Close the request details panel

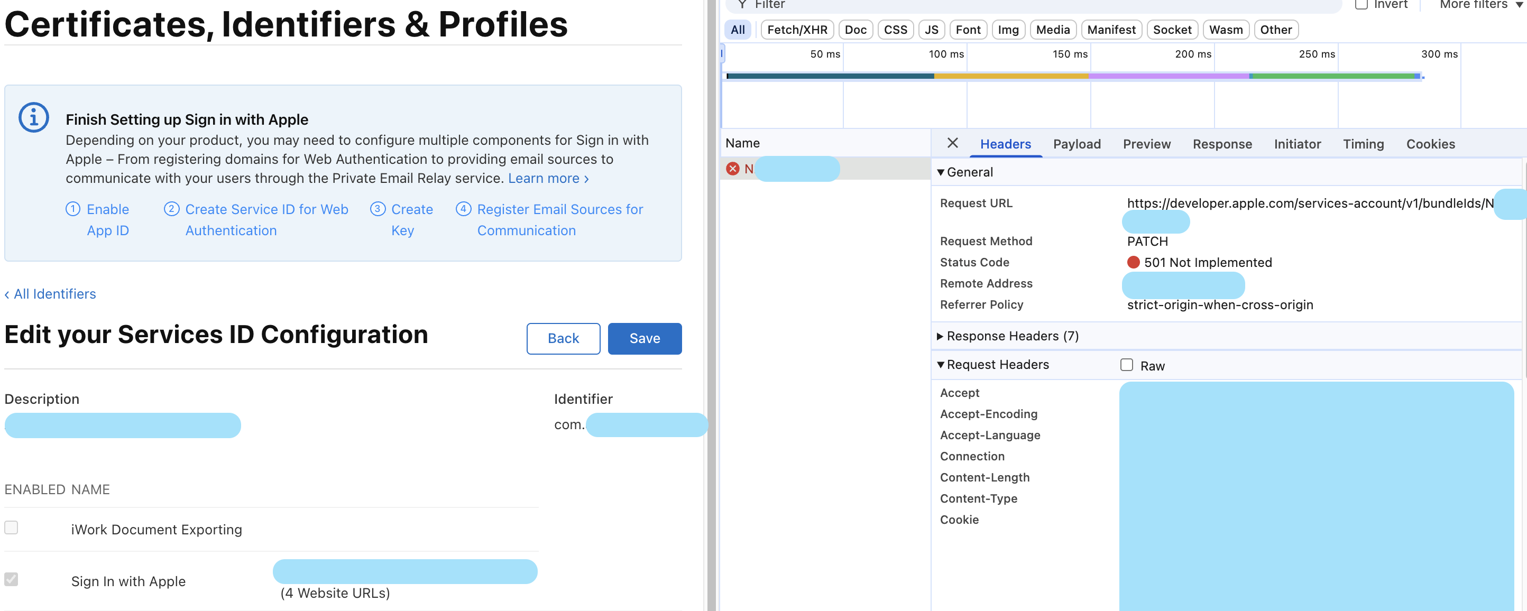point(952,143)
